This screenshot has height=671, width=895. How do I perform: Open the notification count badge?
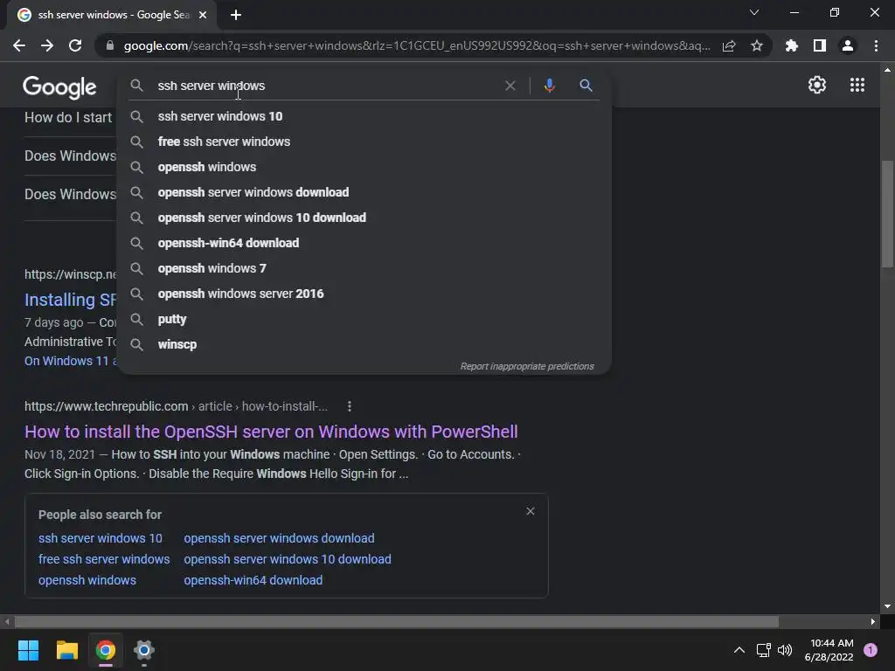click(871, 650)
